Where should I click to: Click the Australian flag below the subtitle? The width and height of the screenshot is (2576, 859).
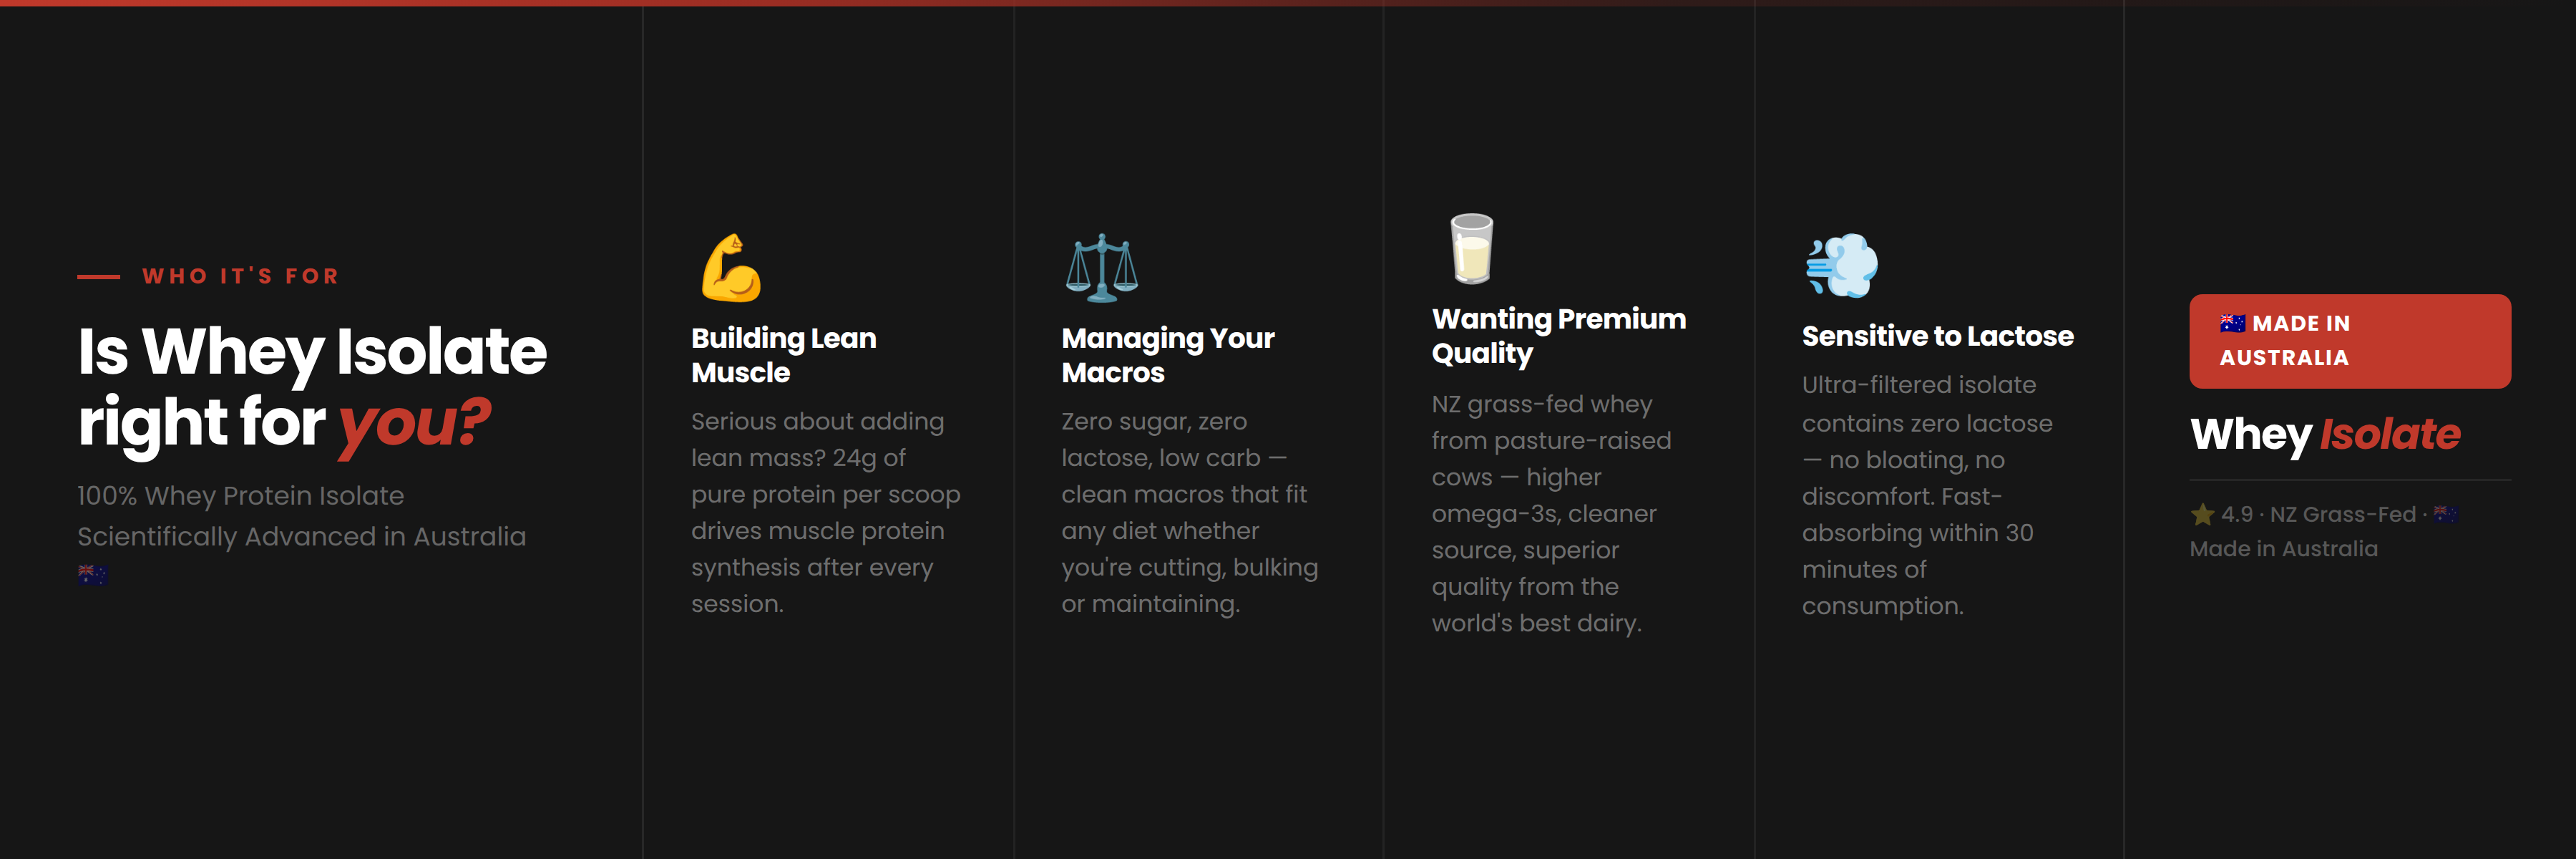tap(93, 574)
